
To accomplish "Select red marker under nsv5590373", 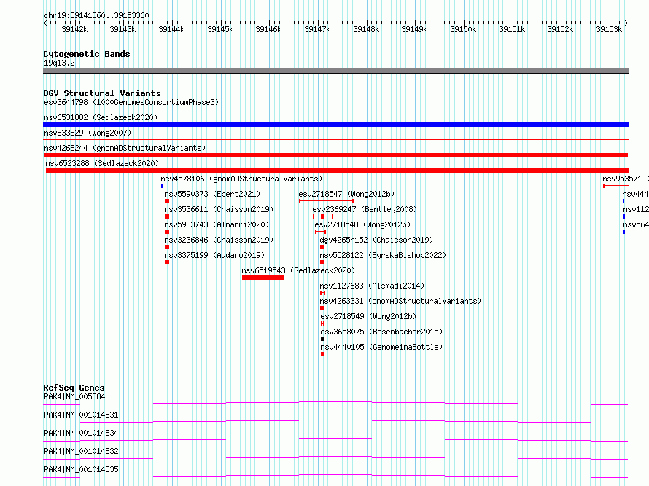I will [167, 201].
